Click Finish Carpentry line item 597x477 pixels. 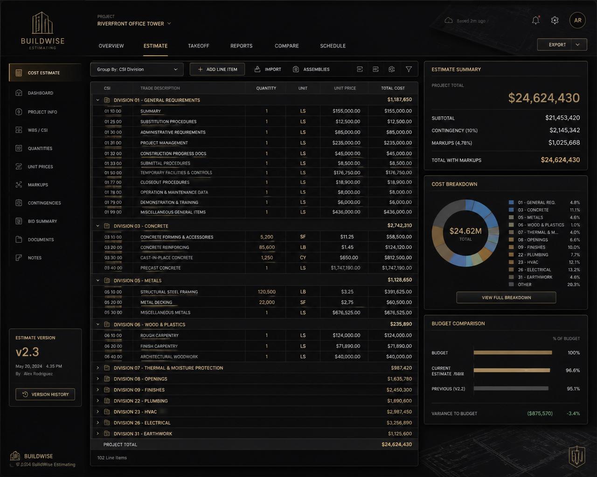pos(159,346)
